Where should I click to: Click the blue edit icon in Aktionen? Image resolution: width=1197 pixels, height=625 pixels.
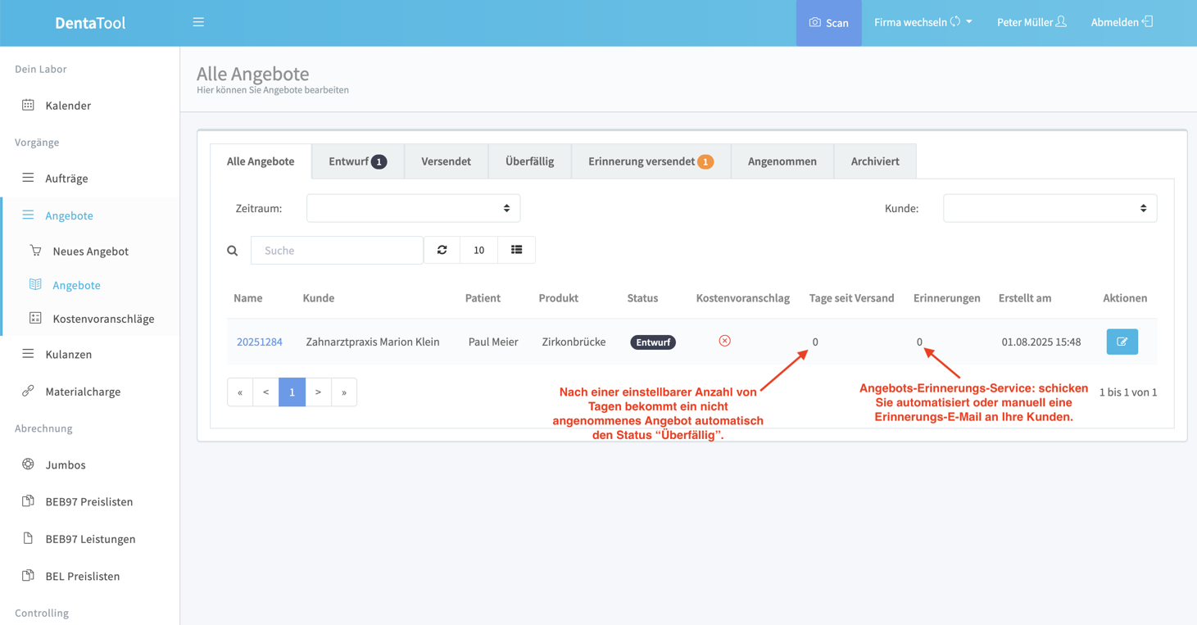click(x=1122, y=342)
